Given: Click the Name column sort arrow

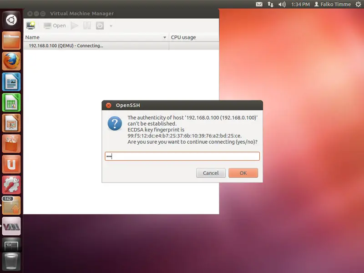Looking at the screenshot, I should (x=165, y=37).
